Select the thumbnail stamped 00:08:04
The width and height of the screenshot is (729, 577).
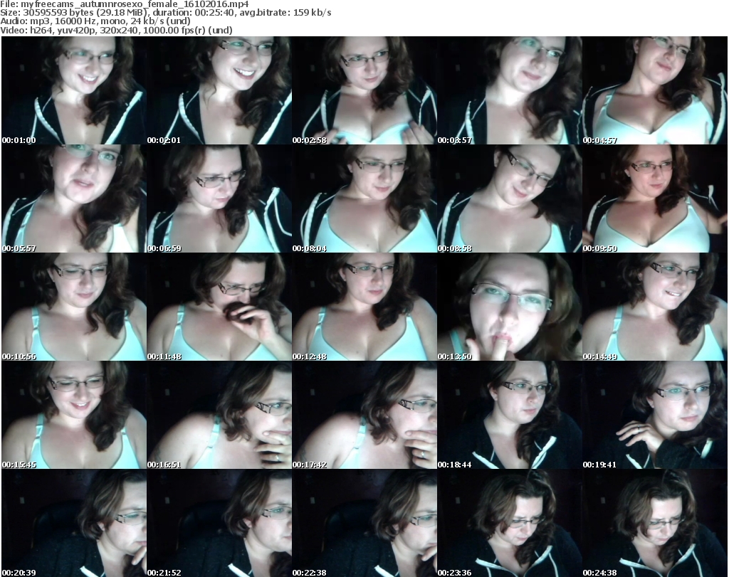click(364, 198)
